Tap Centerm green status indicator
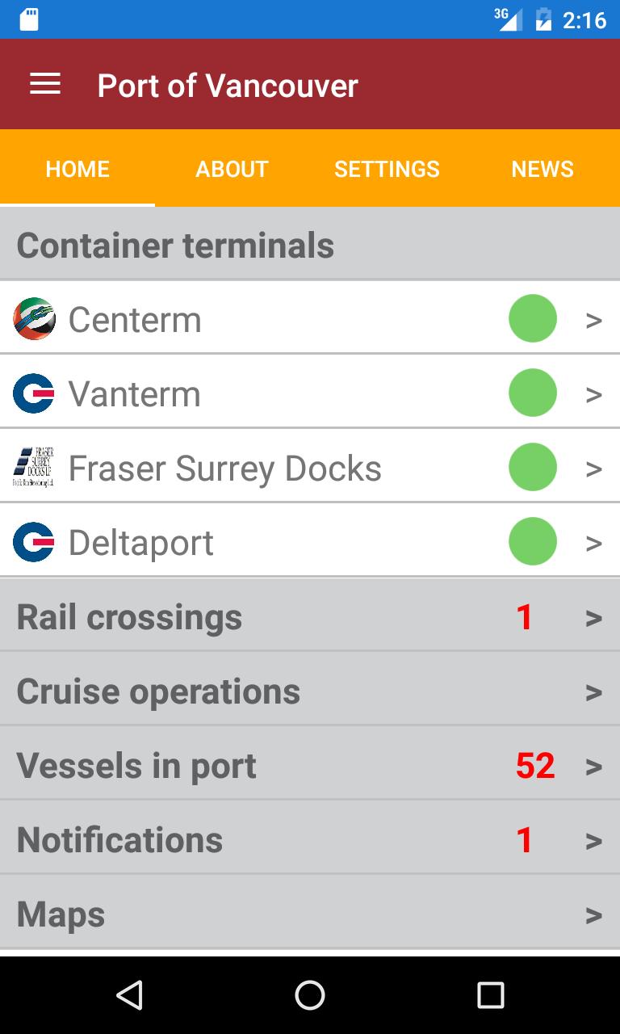Screen dimensions: 620x1034 pyautogui.click(x=533, y=318)
